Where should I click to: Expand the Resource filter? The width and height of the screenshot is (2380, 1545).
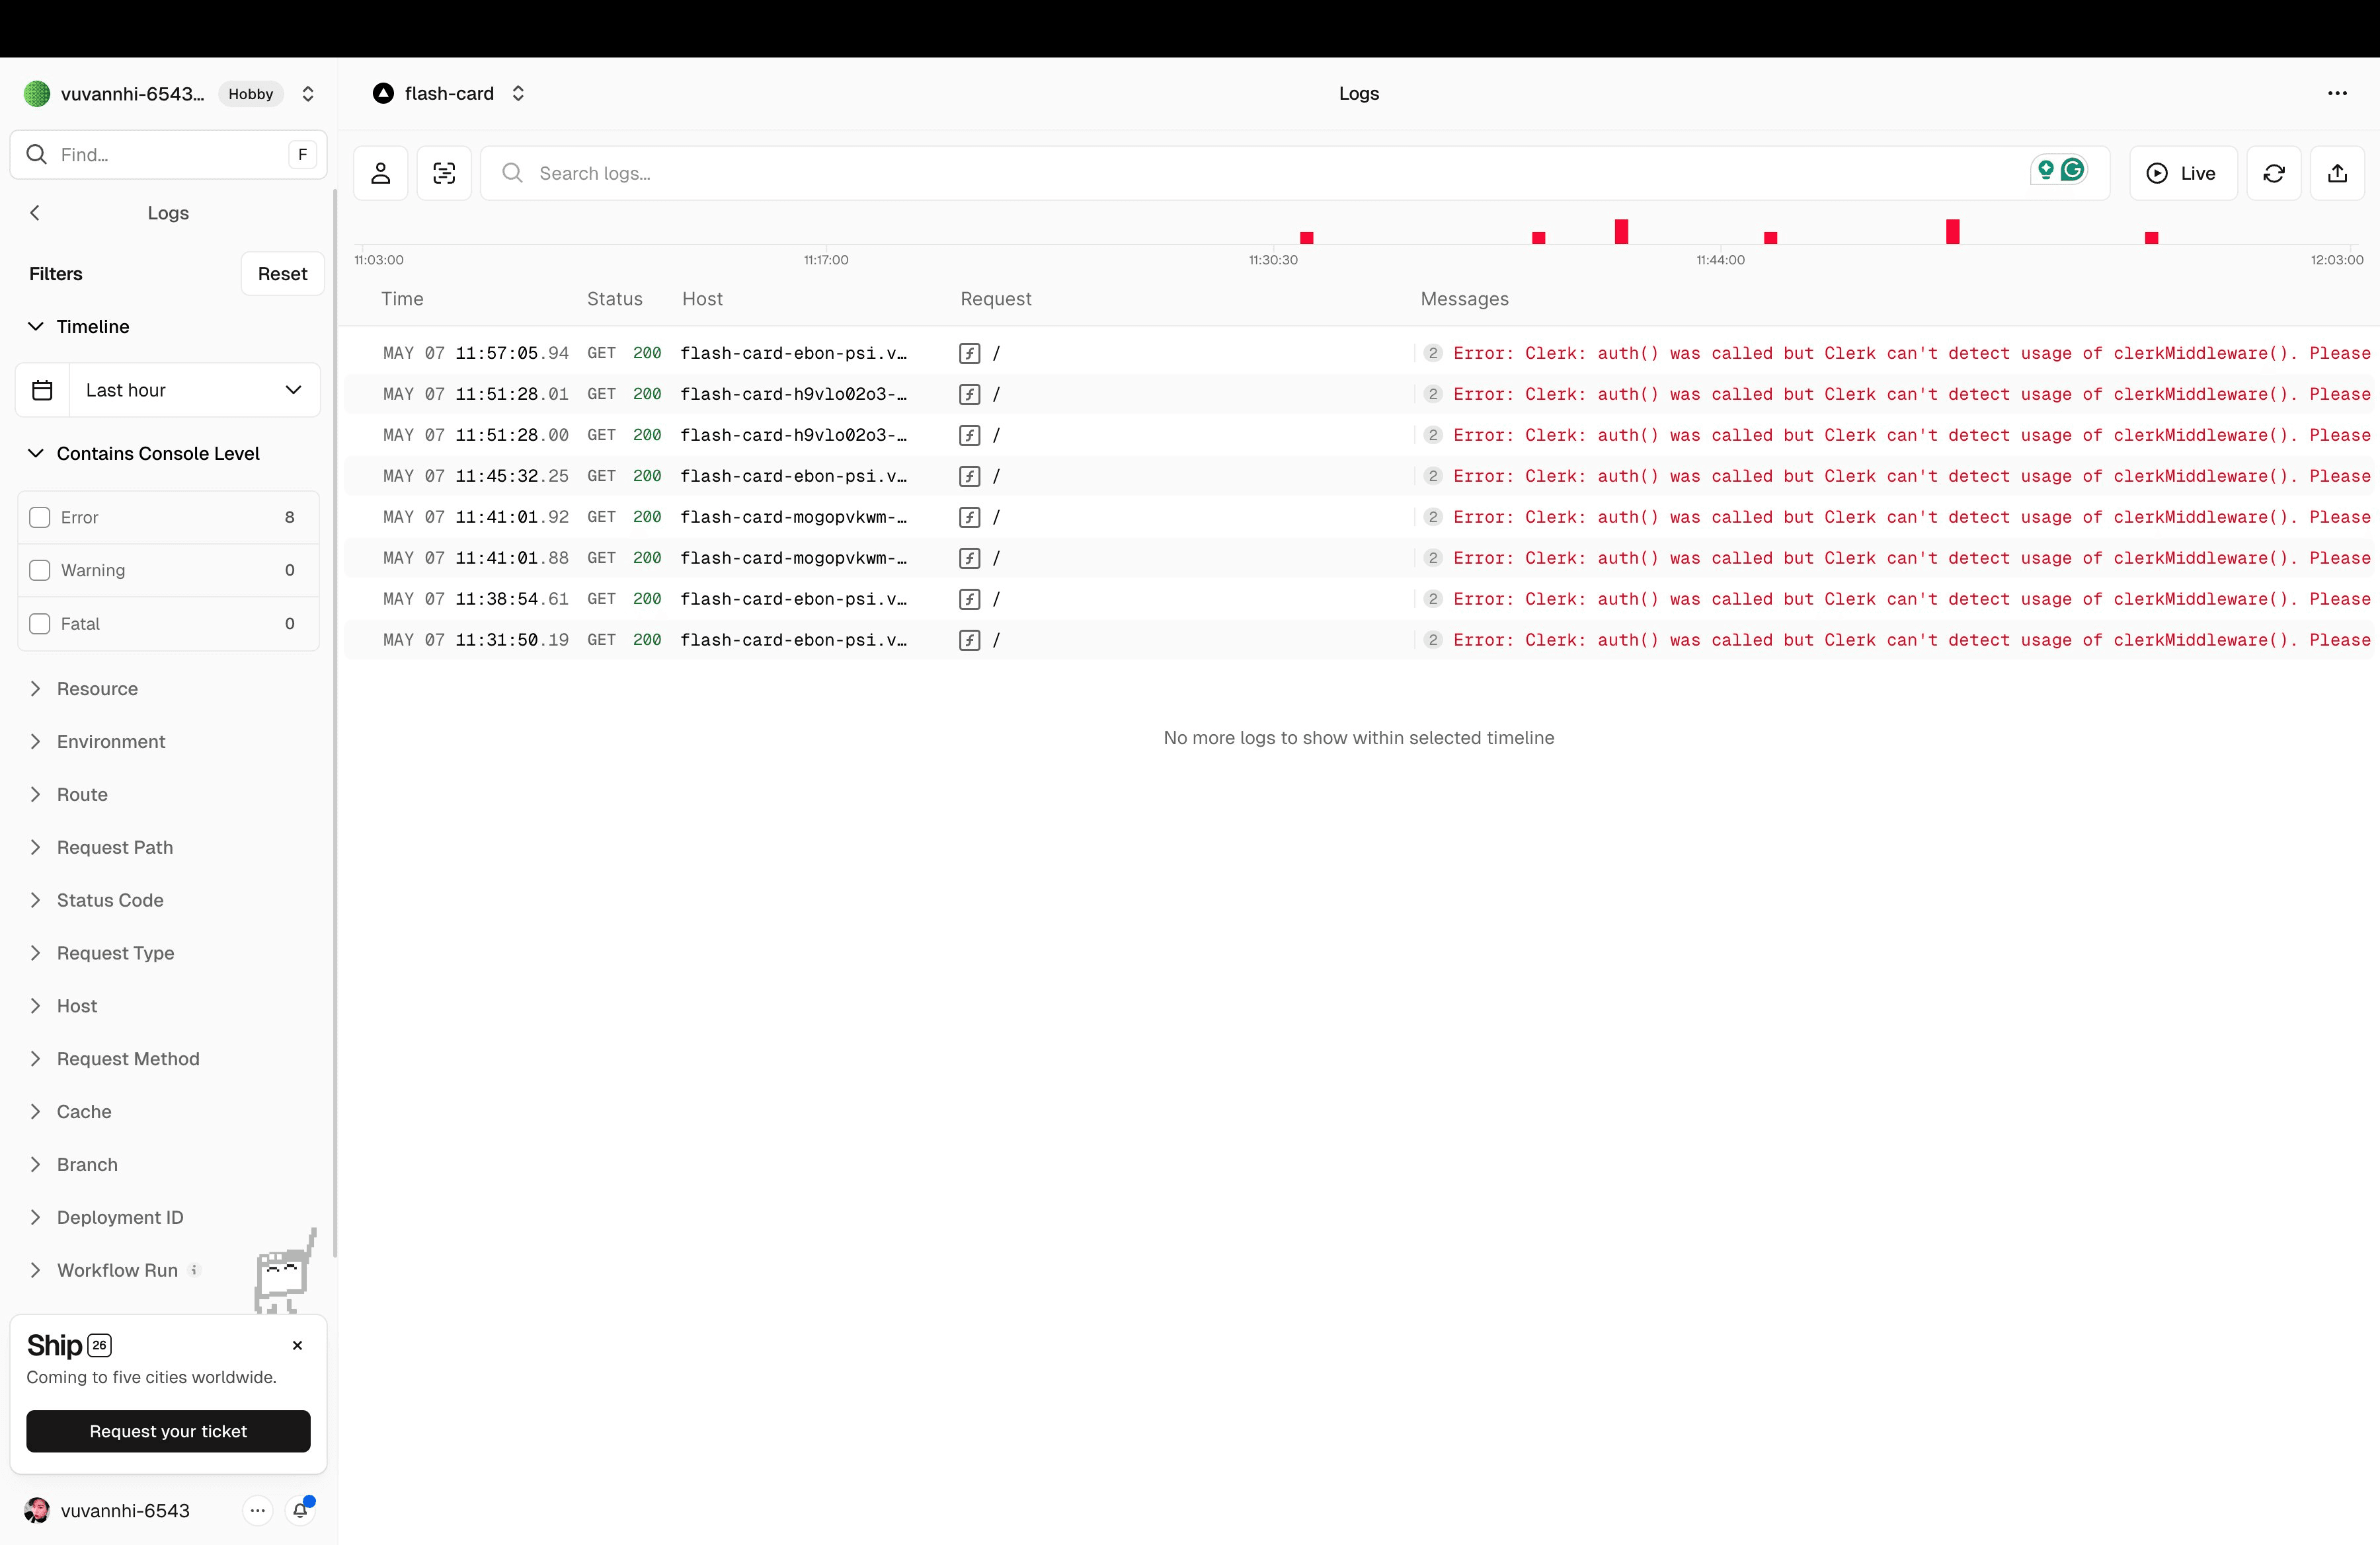[x=84, y=689]
